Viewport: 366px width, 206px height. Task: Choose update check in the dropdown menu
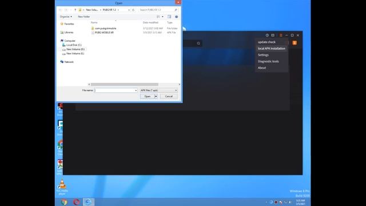(x=266, y=42)
